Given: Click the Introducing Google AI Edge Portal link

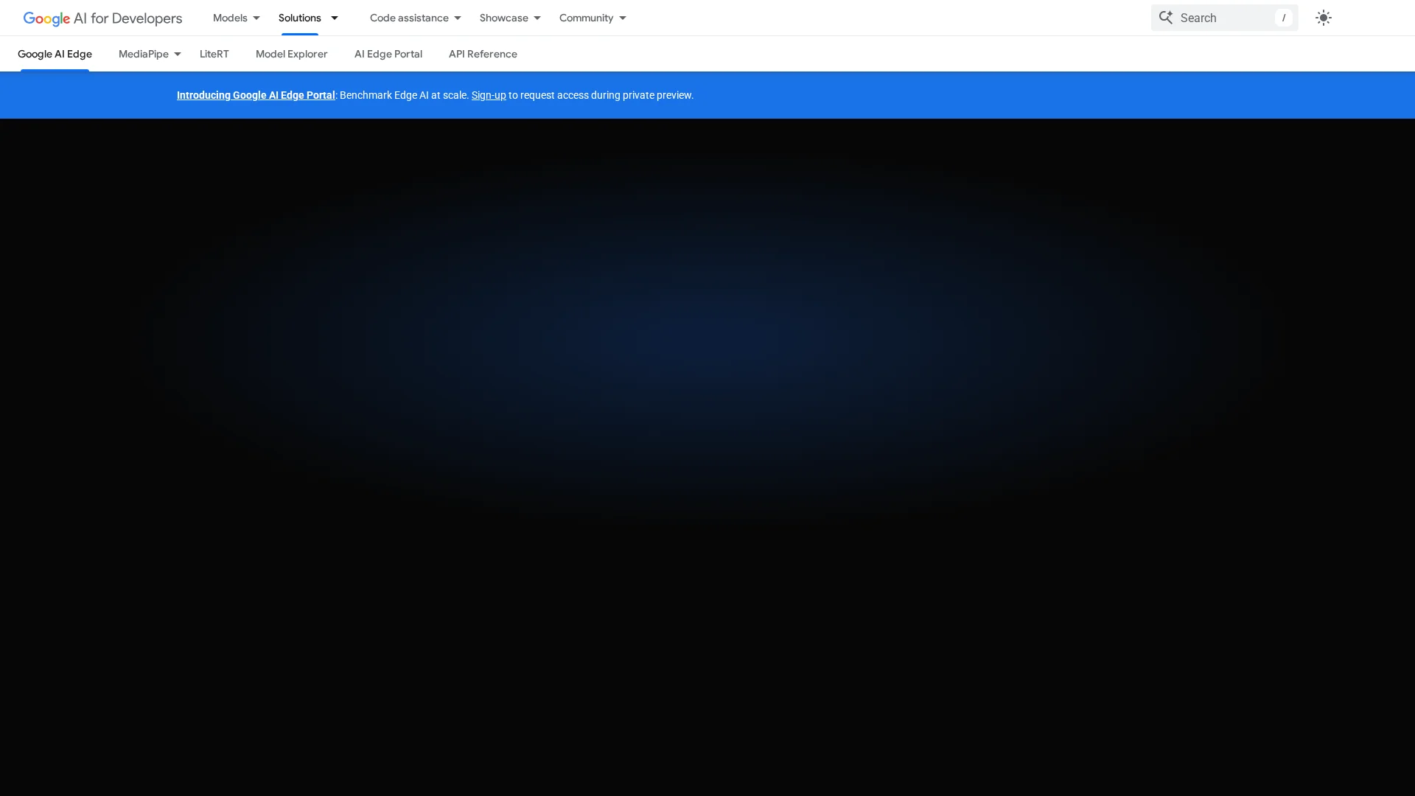Looking at the screenshot, I should coord(256,95).
